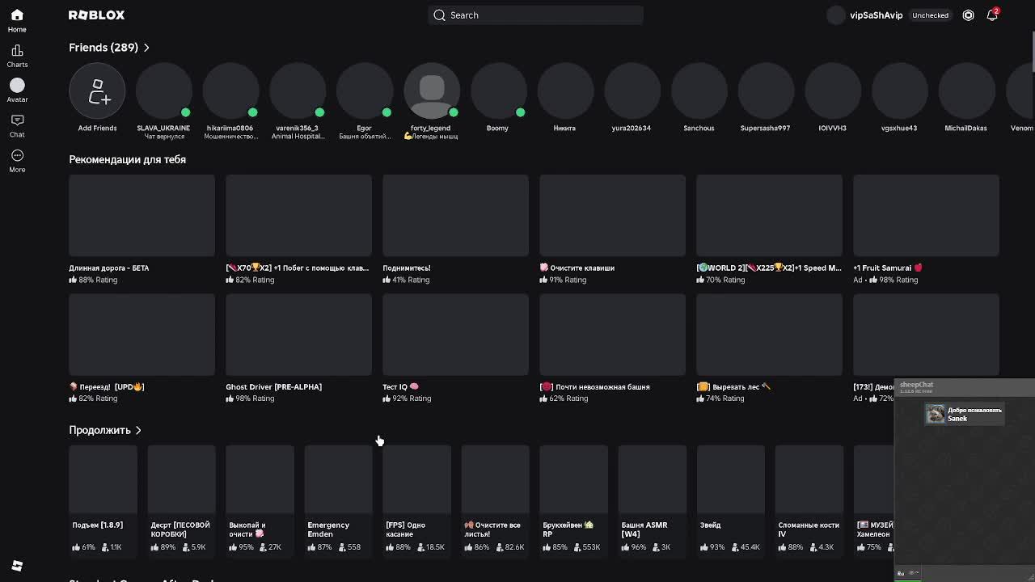The height and width of the screenshot is (582, 1035).
Task: Open the Friends (289) heading link
Action: coord(103,48)
